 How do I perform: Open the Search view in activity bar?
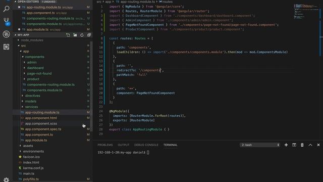[7, 9]
